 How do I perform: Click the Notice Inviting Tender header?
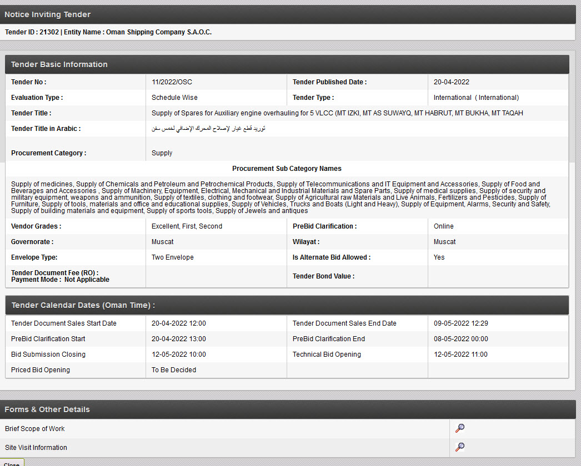tap(48, 14)
